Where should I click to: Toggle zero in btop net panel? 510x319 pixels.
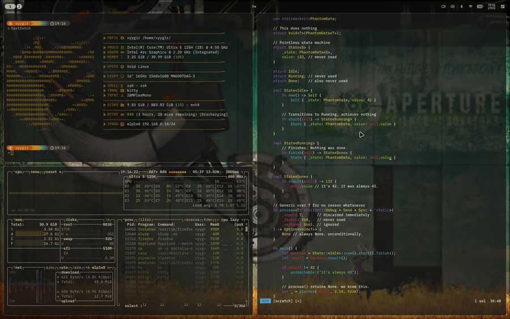[76, 267]
